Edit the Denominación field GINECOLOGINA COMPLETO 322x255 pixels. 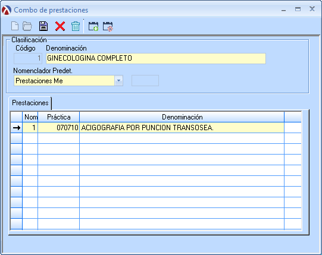click(156, 58)
